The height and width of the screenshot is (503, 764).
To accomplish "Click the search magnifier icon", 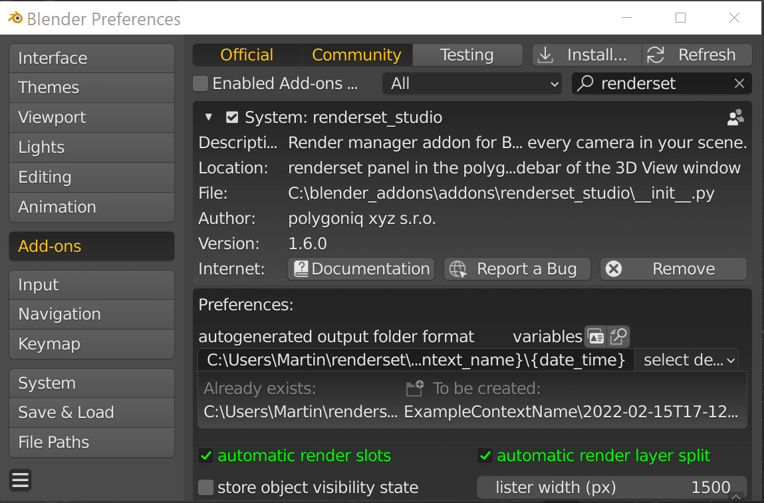I will click(x=585, y=83).
